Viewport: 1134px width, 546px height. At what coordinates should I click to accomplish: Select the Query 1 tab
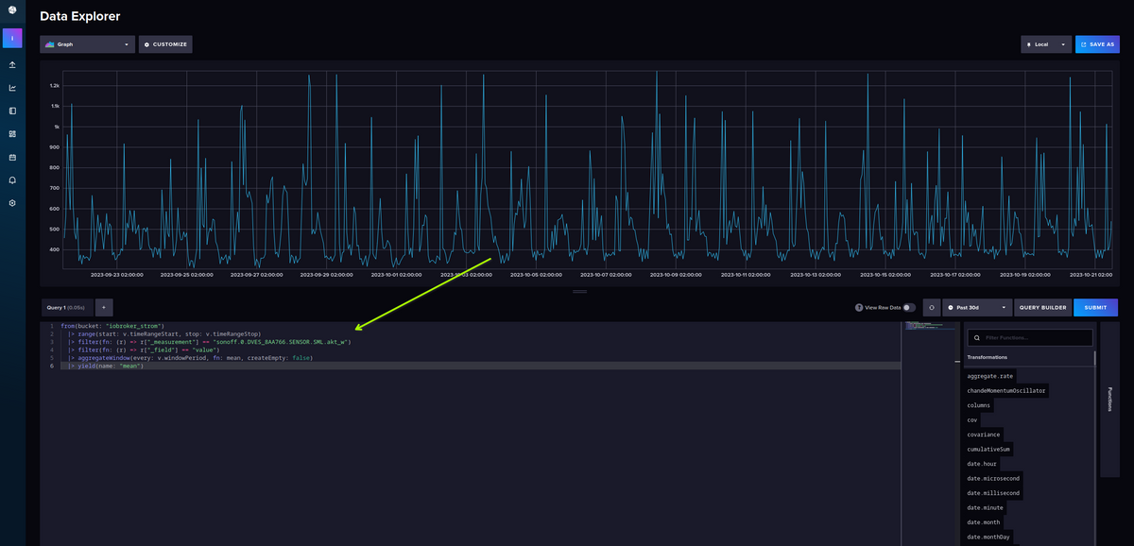tap(65, 307)
